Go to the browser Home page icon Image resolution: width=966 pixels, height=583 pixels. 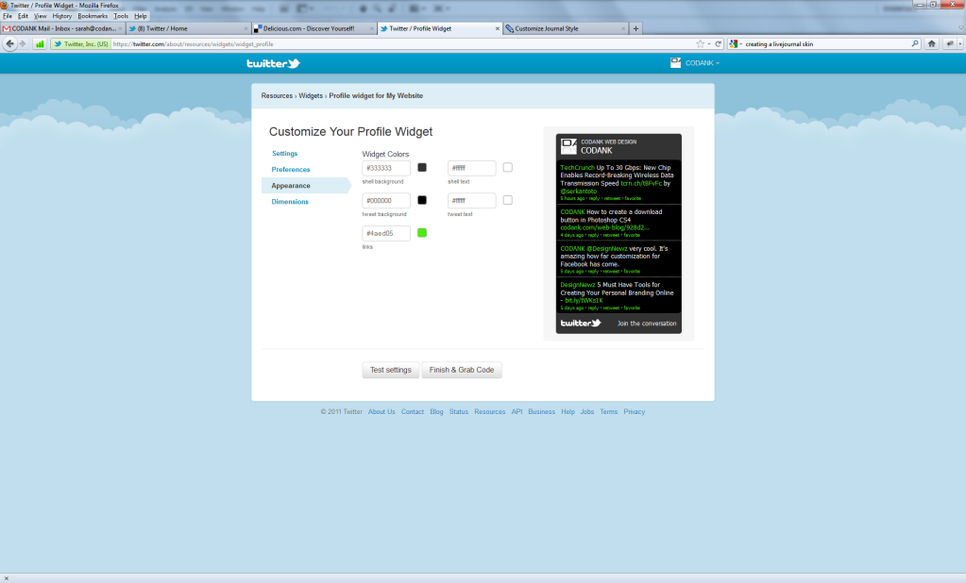pos(931,43)
